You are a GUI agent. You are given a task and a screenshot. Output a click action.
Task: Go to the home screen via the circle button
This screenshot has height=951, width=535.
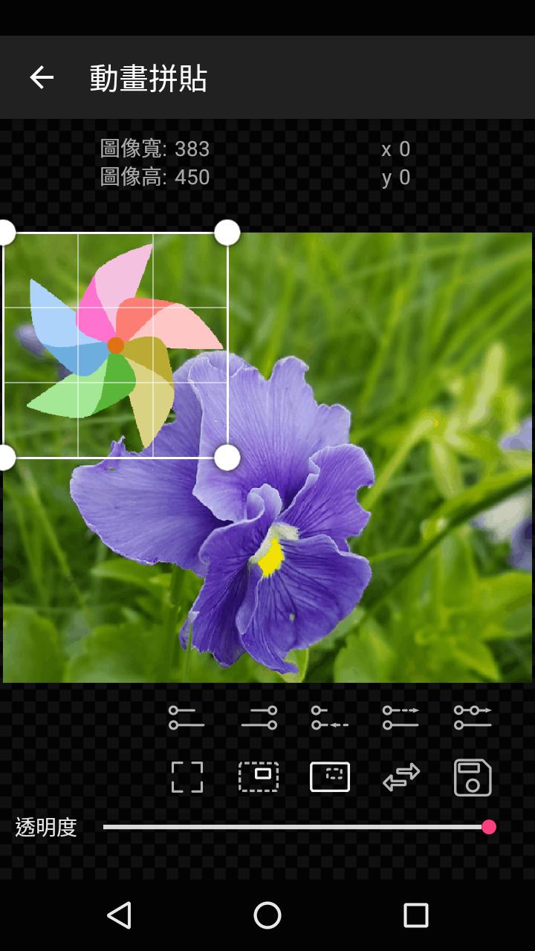click(267, 915)
